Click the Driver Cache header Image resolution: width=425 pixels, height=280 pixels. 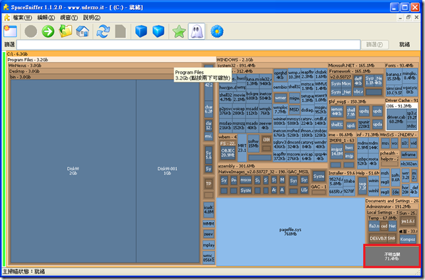coord(401,100)
